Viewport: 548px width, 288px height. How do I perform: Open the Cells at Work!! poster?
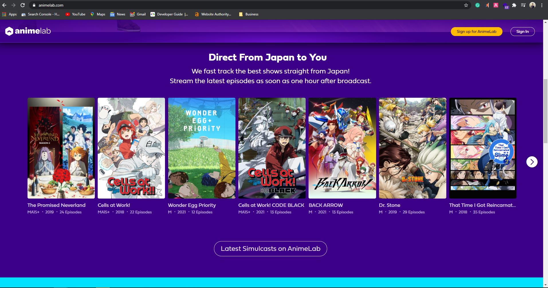(131, 148)
